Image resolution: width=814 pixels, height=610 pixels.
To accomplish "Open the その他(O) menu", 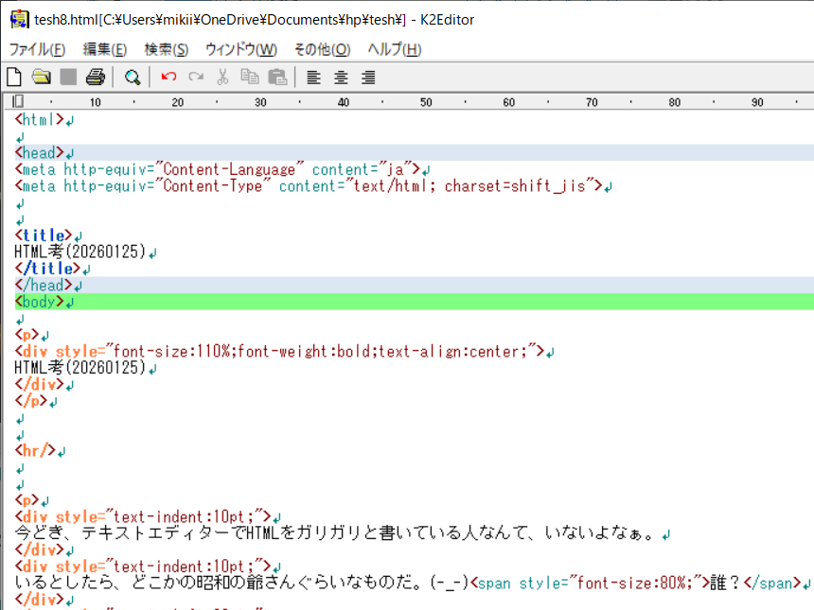I will click(322, 49).
